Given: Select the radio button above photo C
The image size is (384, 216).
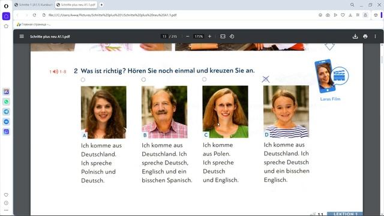Looking at the screenshot, I should pyautogui.click(x=204, y=79).
